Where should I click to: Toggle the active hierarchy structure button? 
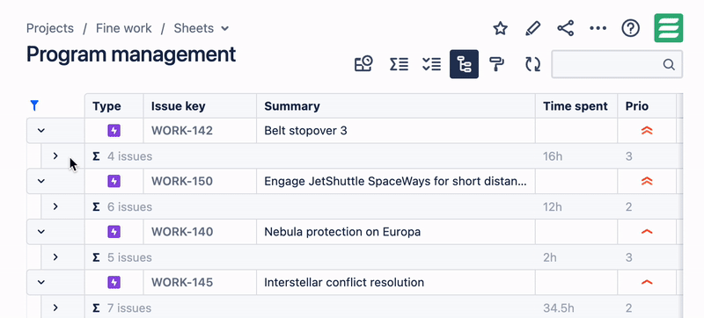[x=465, y=64]
